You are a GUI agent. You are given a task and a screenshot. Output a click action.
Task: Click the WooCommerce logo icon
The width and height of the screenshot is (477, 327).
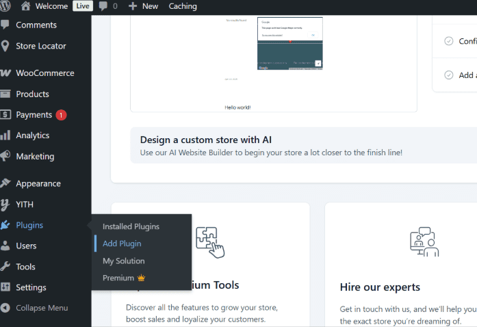click(5, 73)
